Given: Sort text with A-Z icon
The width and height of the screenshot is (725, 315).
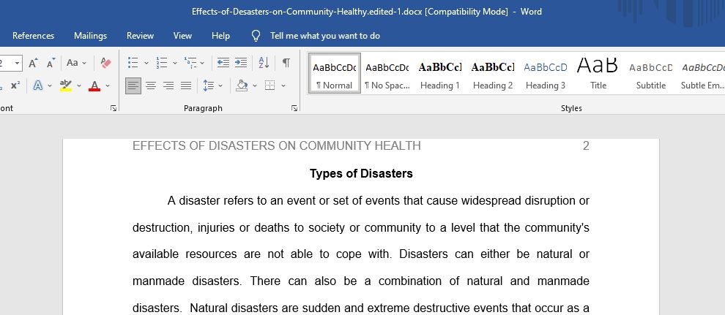Looking at the screenshot, I should (264, 63).
